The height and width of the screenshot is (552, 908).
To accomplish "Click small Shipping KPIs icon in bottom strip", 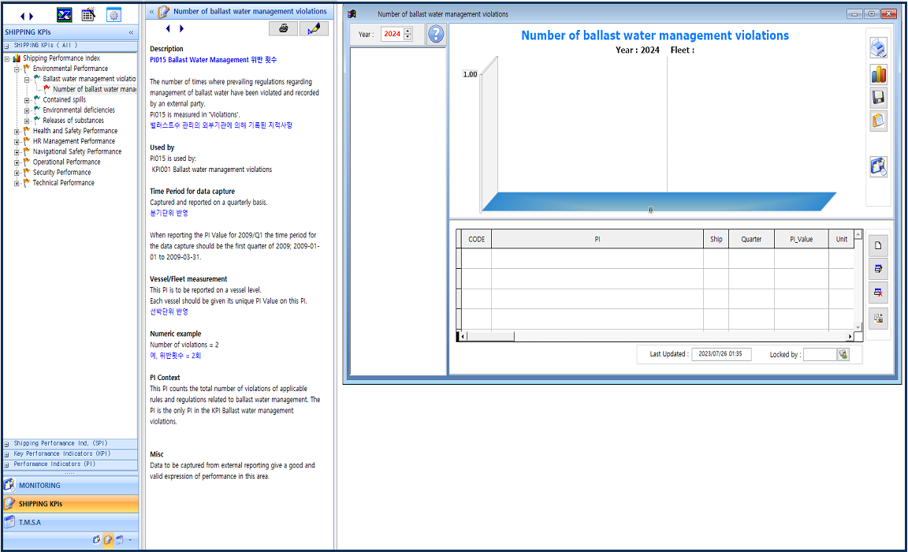I will 108,540.
